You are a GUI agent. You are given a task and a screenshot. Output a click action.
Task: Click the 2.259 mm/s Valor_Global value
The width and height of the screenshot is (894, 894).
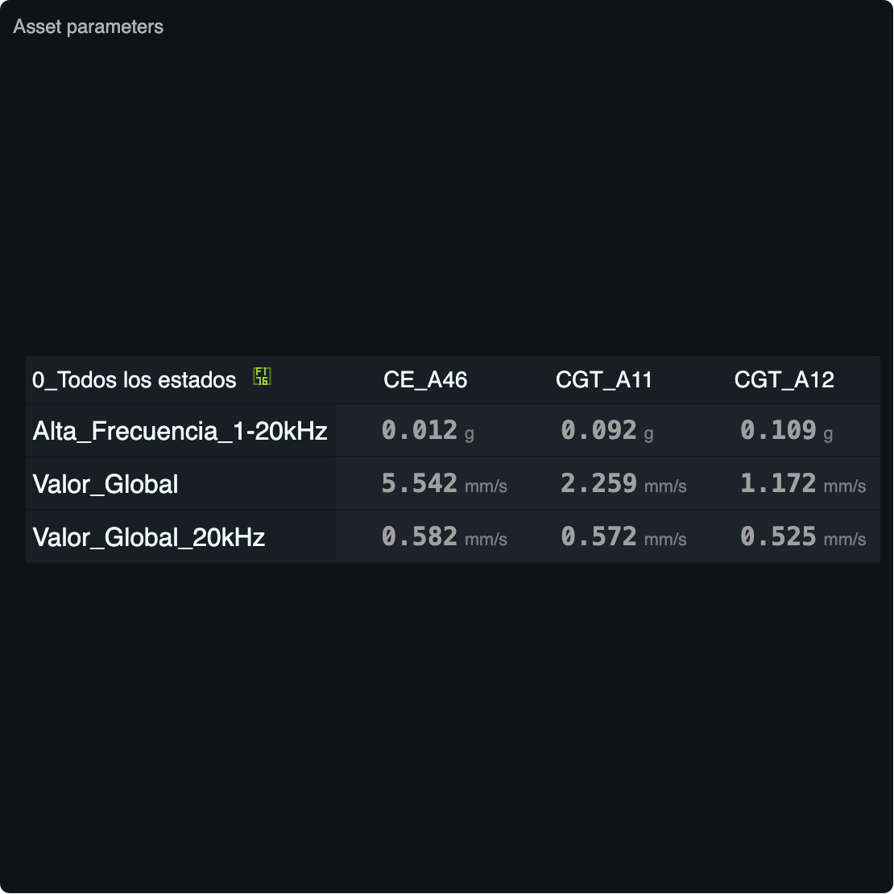tap(623, 483)
